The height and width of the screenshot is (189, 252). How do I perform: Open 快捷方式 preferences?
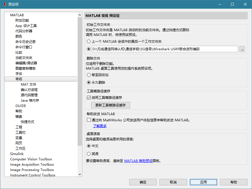tap(27, 122)
